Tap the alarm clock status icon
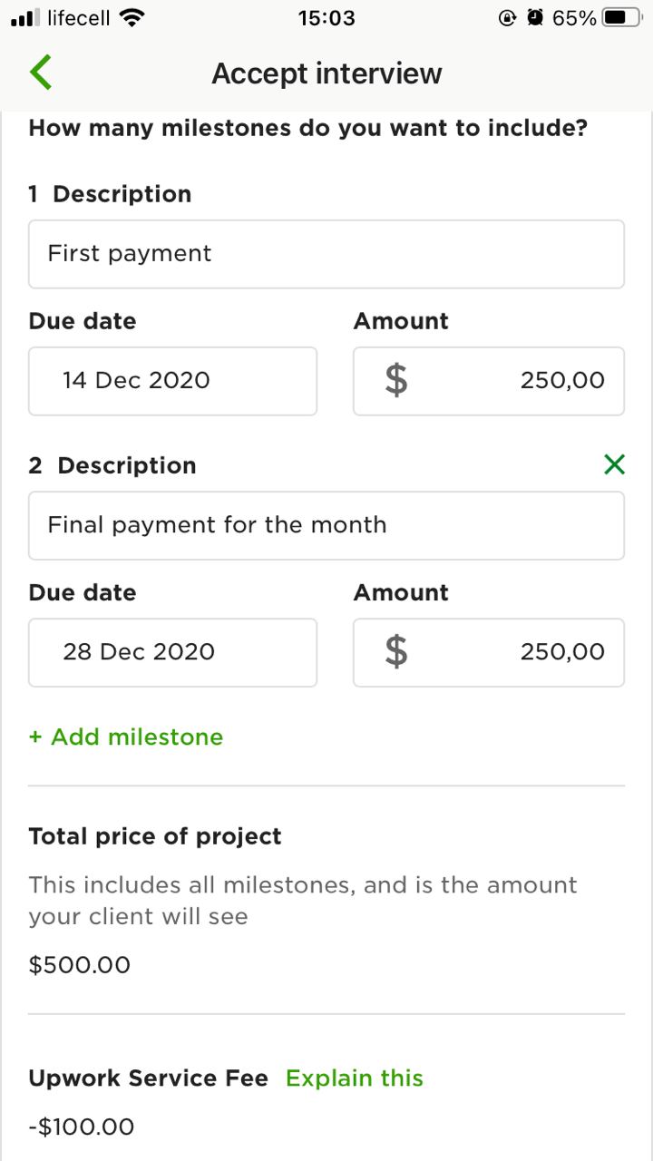653x1161 pixels. pos(535,17)
